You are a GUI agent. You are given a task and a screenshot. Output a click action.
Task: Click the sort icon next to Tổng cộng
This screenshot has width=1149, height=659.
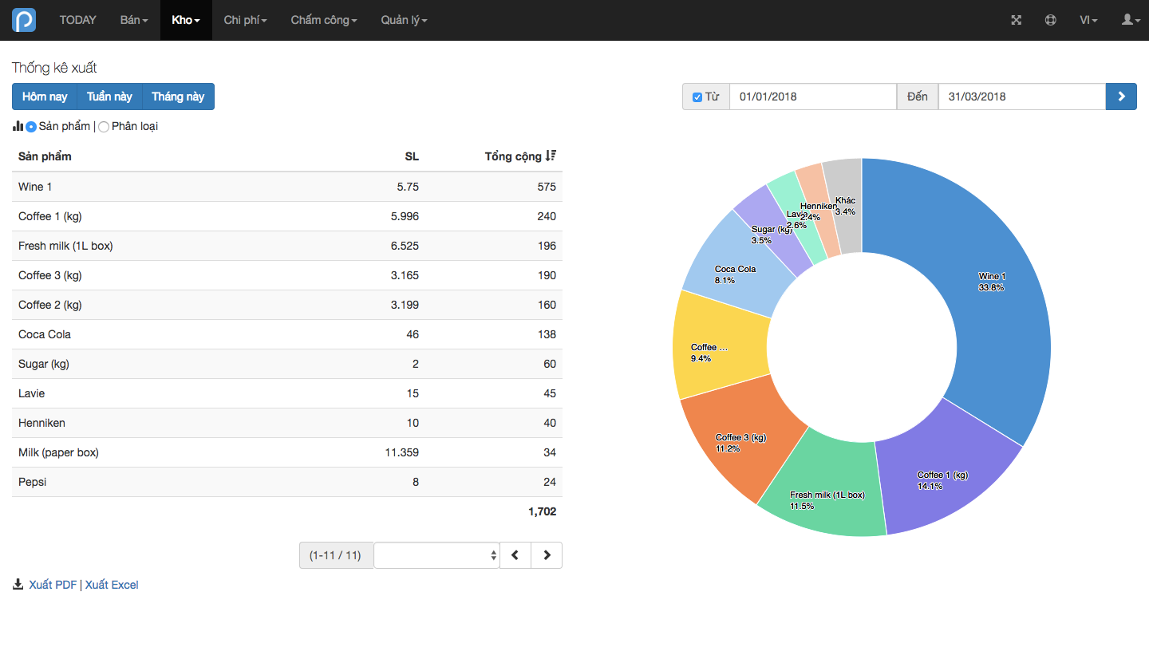(x=551, y=156)
